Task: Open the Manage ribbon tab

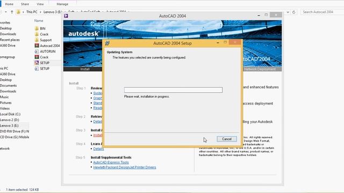Action: 62,4
